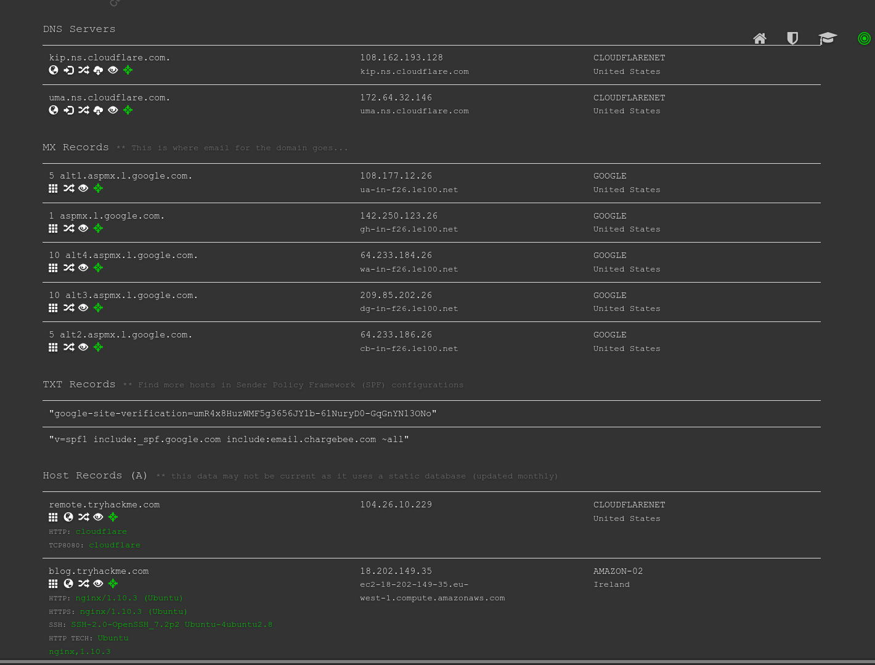Click the HTTPS nginx/1.10.3 (Ubuntu) link
The image size is (875, 665).
pos(133,611)
